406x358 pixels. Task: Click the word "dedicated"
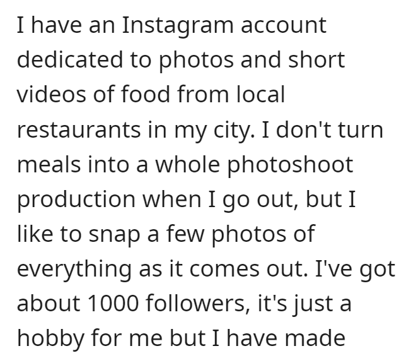point(69,59)
